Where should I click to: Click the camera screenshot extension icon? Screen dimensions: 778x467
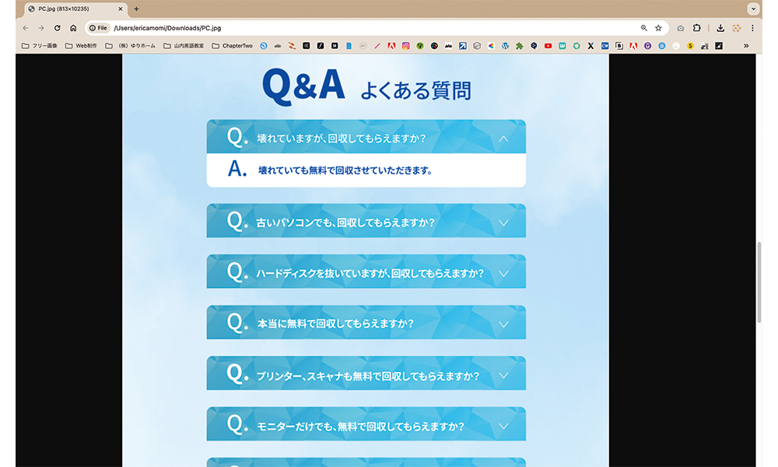pyautogui.click(x=680, y=28)
